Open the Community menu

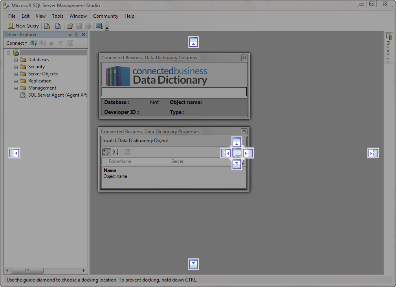pos(105,16)
